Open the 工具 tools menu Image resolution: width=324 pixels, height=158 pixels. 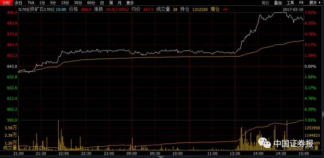point(290,3)
